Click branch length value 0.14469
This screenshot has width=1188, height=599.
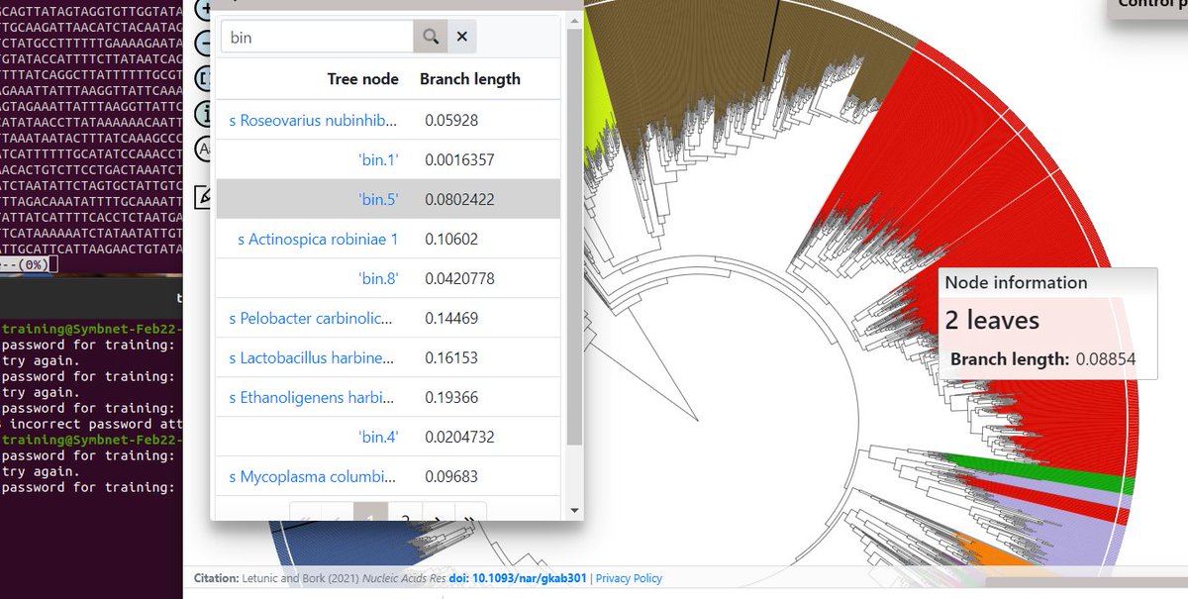pyautogui.click(x=451, y=318)
